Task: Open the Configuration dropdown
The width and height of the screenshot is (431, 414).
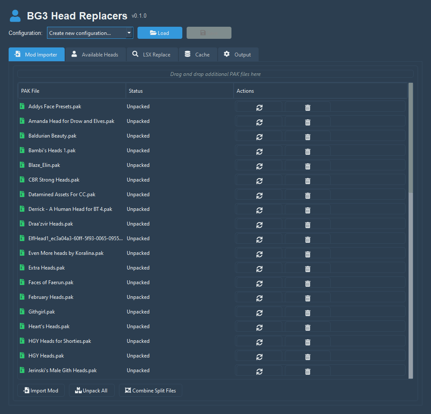Action: point(90,33)
